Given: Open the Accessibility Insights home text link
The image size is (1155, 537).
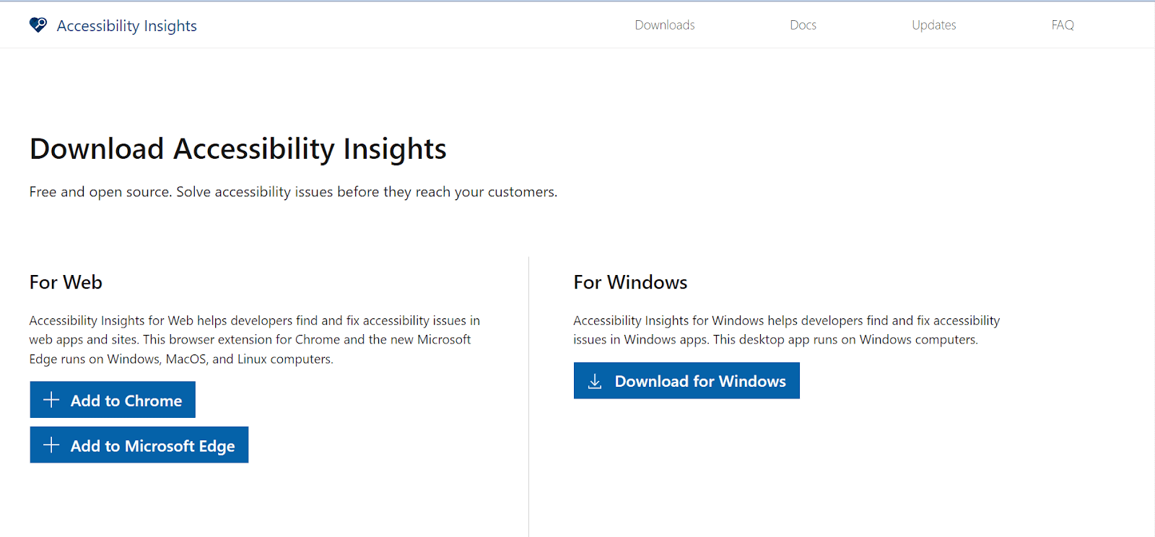Looking at the screenshot, I should click(x=126, y=26).
